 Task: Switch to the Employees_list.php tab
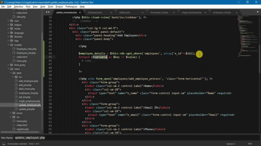coord(159,13)
